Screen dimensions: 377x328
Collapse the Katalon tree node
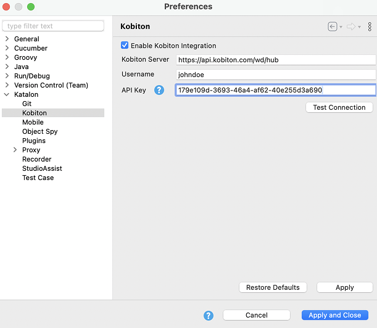7,94
